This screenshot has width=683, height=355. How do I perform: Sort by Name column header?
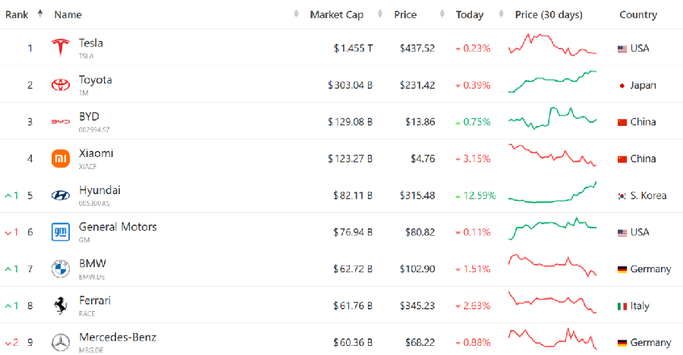coord(68,14)
